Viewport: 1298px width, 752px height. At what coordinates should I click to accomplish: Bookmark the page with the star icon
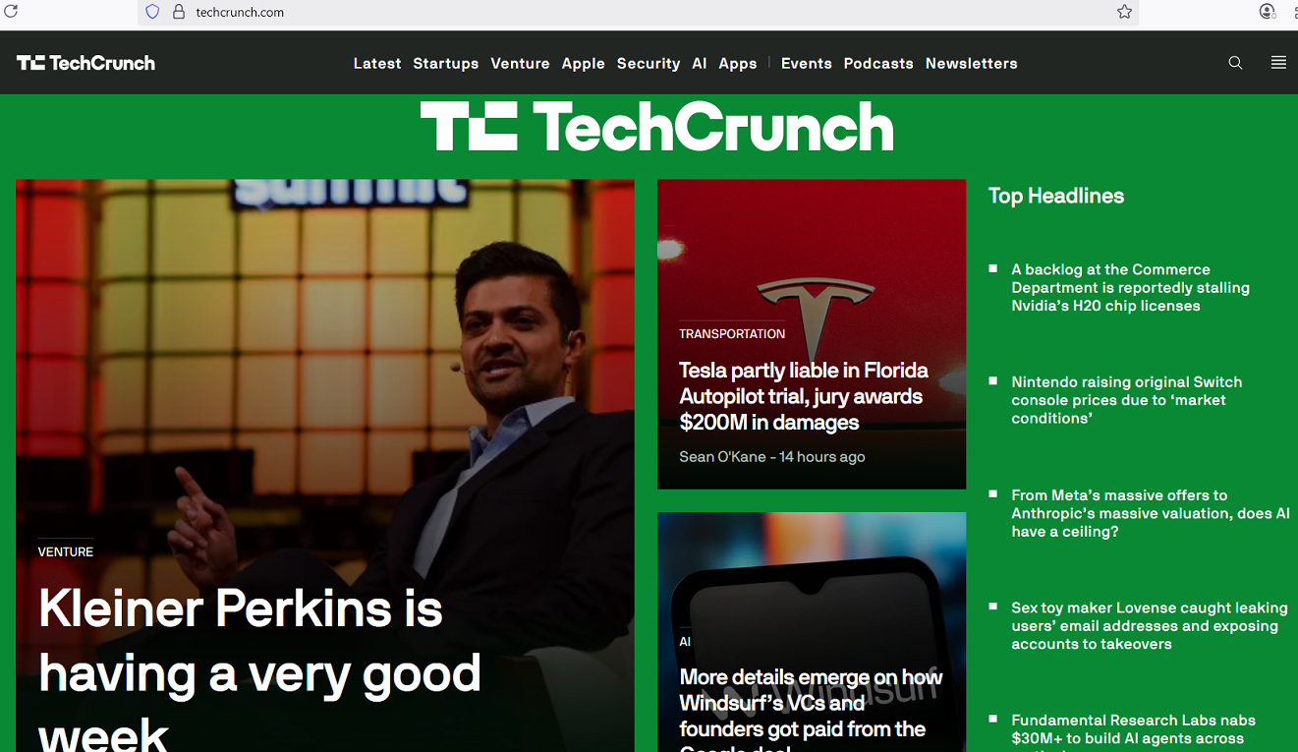coord(1123,13)
